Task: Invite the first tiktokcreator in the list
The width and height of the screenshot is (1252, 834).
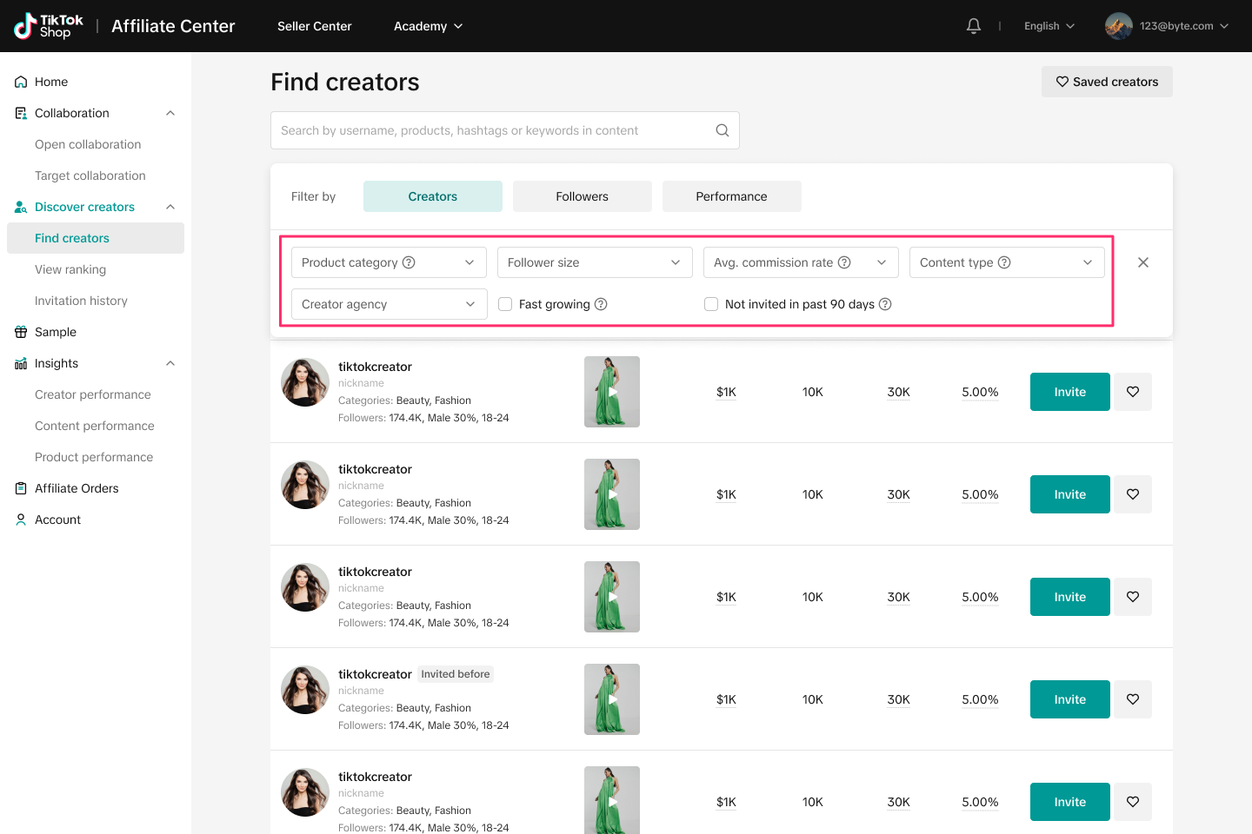Action: [x=1069, y=392]
